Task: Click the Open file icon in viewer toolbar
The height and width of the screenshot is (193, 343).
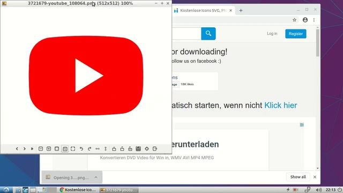Action: [x=114, y=149]
